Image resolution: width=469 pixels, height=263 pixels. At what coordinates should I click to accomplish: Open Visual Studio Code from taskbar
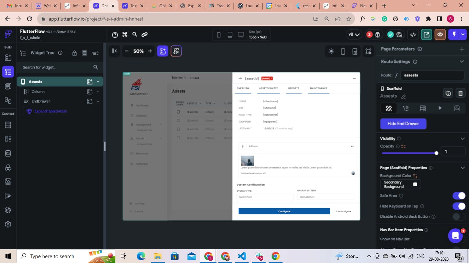coord(242,256)
